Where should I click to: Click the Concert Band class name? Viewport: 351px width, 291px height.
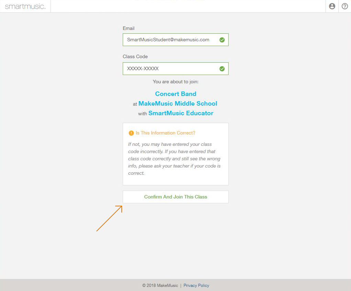176,94
